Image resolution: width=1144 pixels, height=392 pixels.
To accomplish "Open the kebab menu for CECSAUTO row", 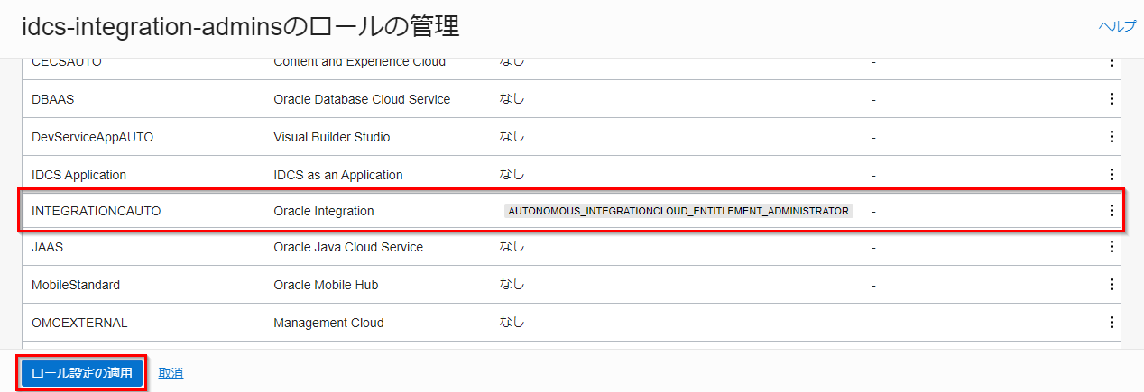I will point(1112,63).
